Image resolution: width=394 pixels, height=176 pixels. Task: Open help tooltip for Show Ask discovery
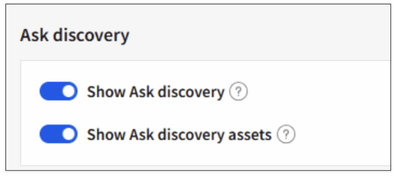tap(239, 92)
